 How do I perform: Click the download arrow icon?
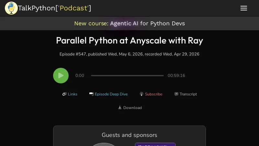point(120,108)
